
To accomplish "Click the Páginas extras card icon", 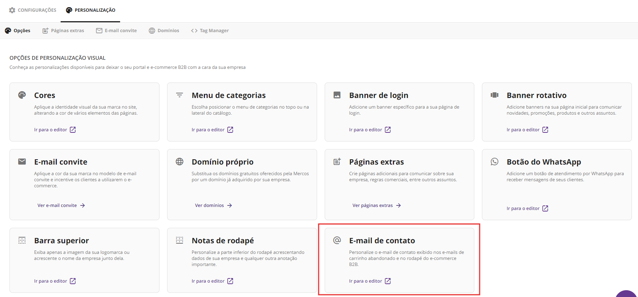I will [x=337, y=162].
